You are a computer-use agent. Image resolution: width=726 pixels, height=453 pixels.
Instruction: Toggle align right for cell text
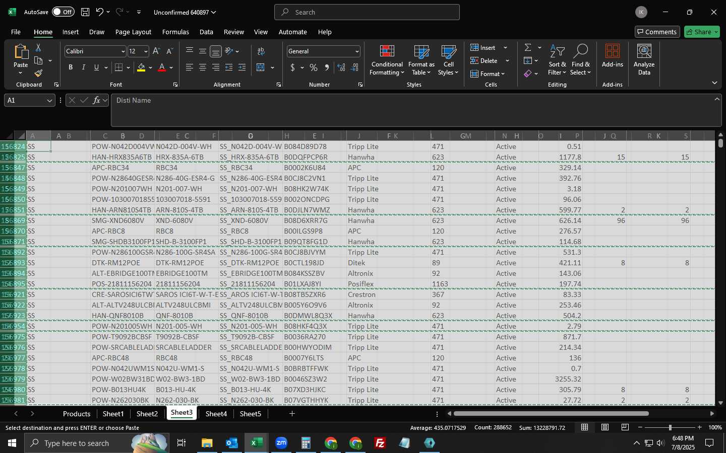216,67
